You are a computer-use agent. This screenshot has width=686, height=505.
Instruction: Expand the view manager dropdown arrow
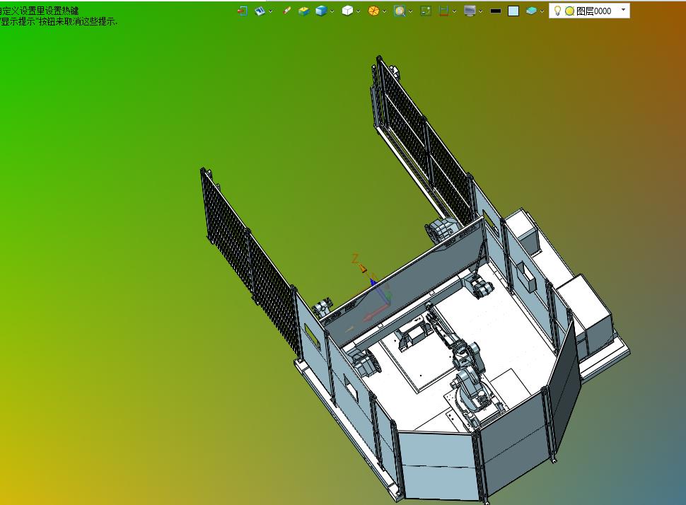pyautogui.click(x=270, y=11)
